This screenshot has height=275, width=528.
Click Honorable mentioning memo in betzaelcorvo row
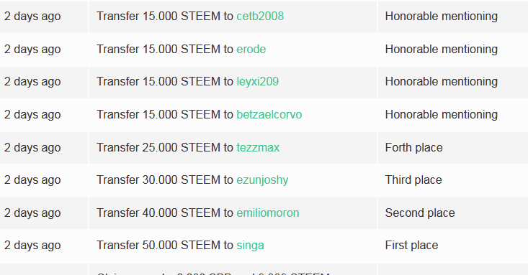click(x=441, y=114)
